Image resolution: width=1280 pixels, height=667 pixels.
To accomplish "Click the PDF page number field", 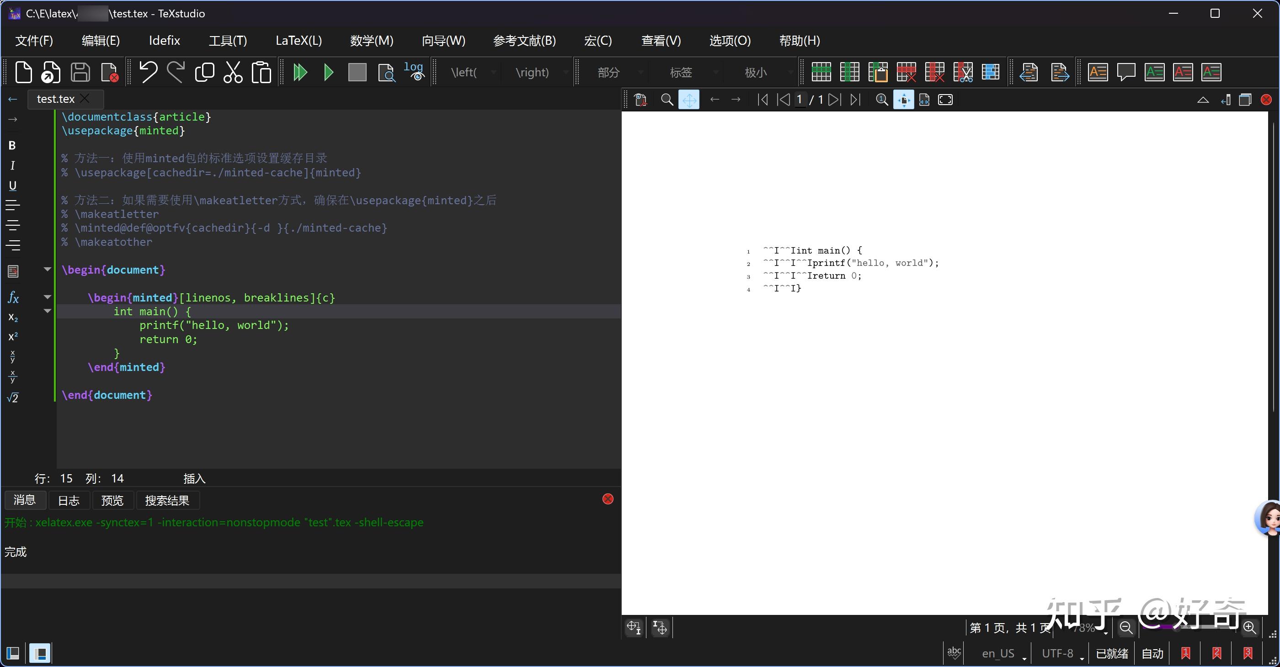I will point(800,100).
